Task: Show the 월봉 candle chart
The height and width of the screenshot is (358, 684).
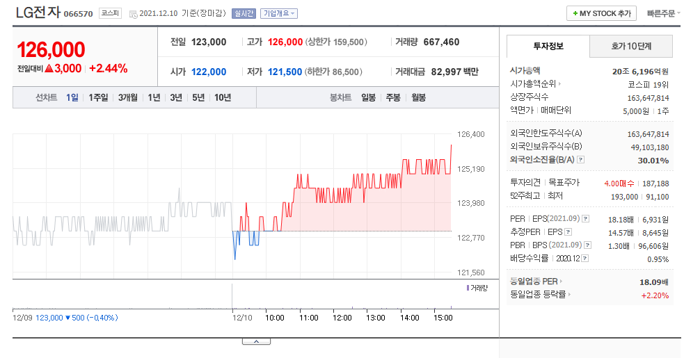Action: pos(418,97)
